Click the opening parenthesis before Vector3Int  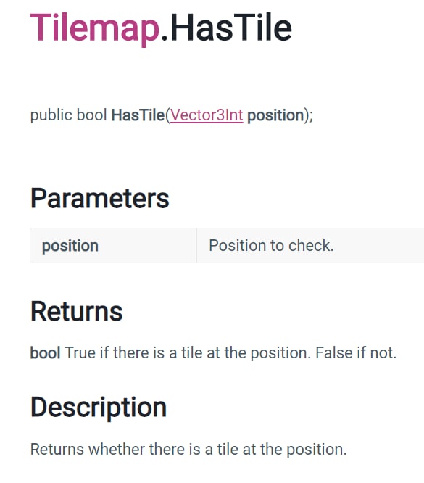(167, 116)
